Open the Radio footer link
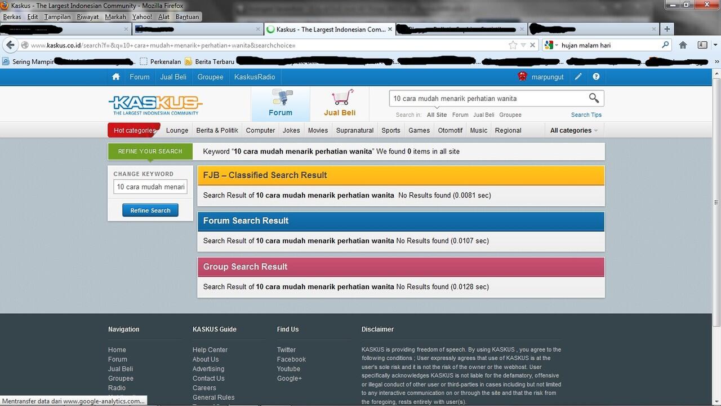This screenshot has width=721, height=406. click(117, 389)
